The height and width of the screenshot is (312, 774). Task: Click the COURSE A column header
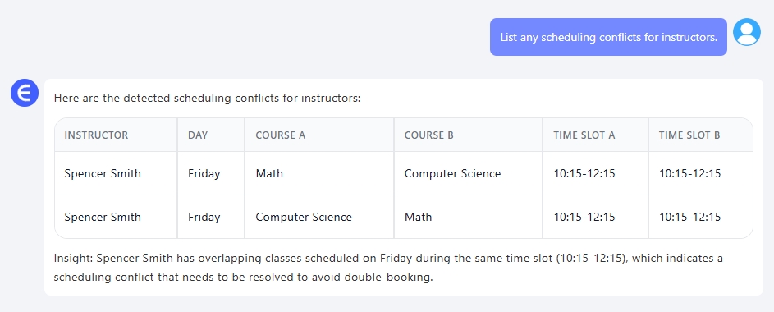click(281, 135)
